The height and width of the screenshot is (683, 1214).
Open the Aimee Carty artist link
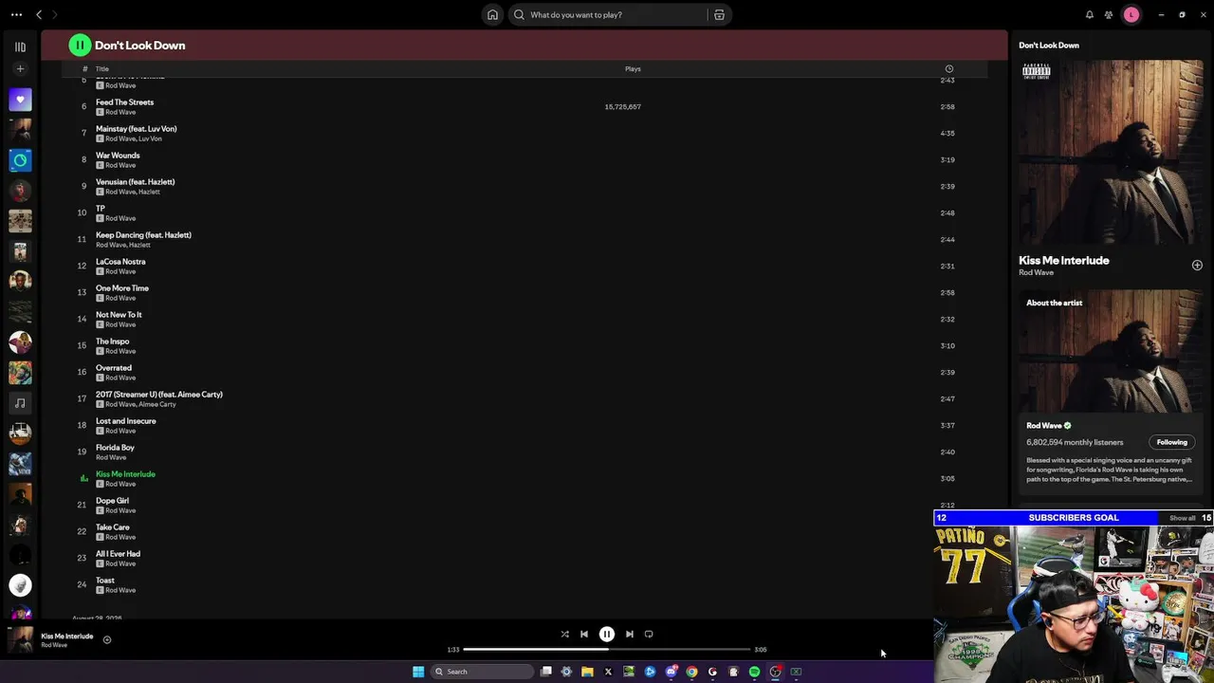pos(157,404)
